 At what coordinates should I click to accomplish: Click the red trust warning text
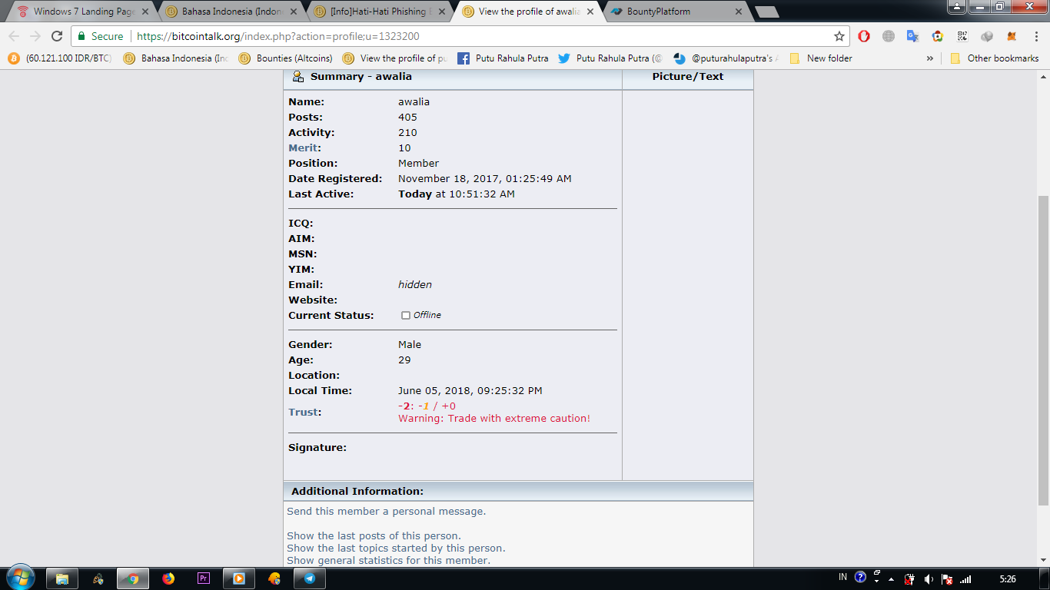click(493, 418)
